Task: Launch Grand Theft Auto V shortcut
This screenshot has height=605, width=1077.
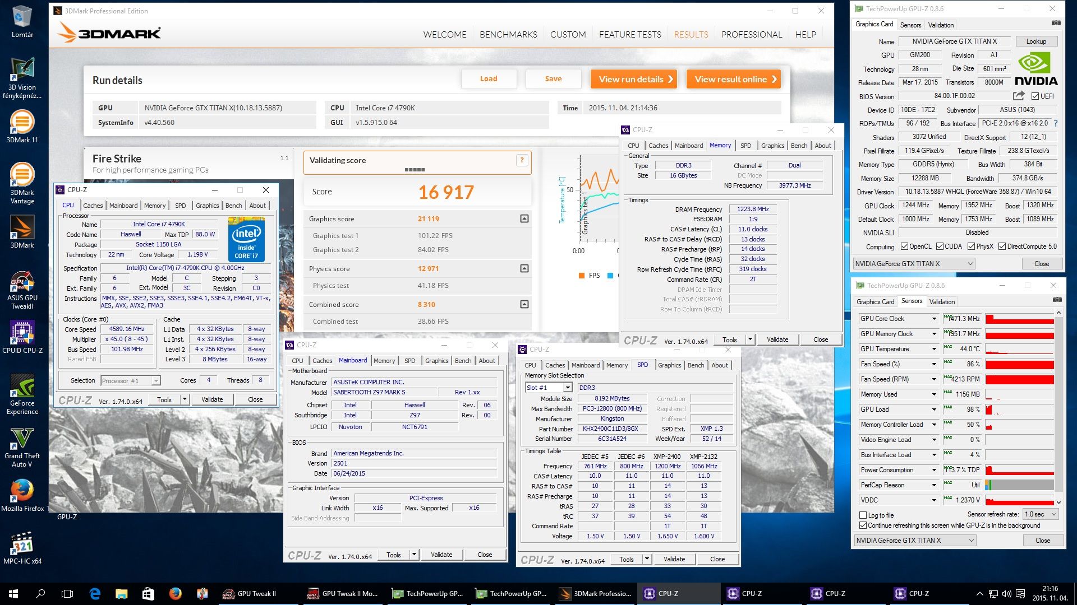Action: 22,447
